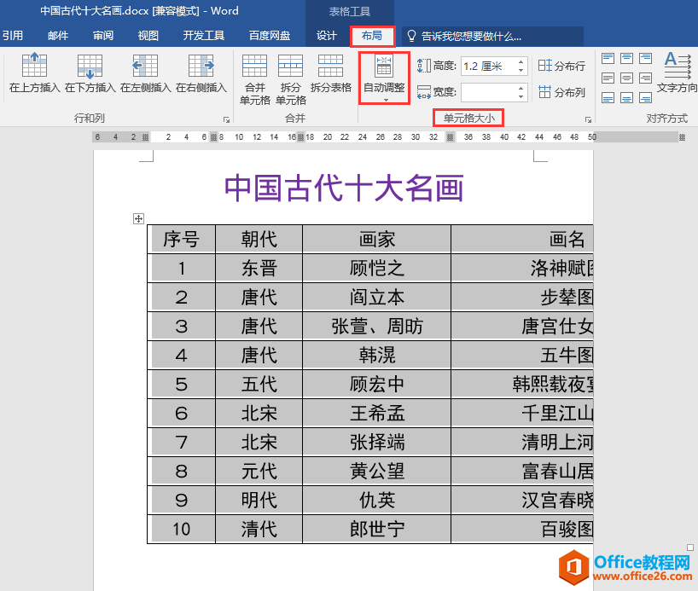Align bottom center

pyautogui.click(x=627, y=97)
